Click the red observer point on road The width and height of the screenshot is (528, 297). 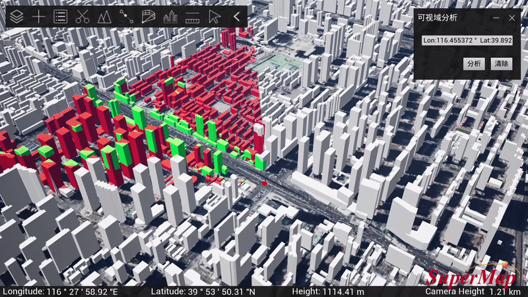pyautogui.click(x=265, y=183)
